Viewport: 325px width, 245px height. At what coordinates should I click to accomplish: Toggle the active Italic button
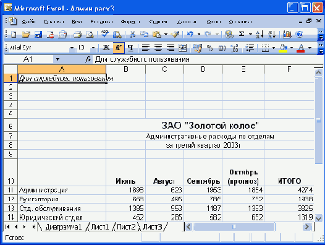coord(119,48)
